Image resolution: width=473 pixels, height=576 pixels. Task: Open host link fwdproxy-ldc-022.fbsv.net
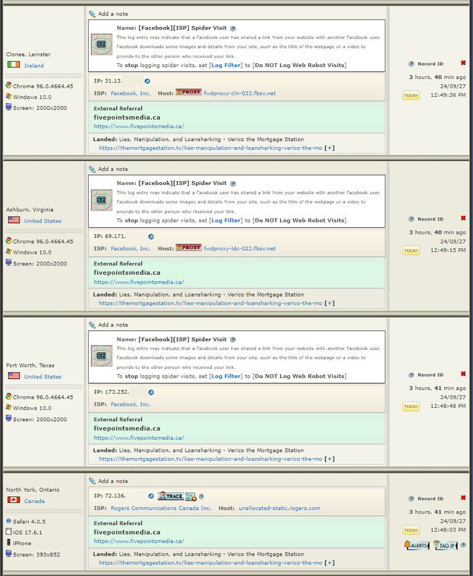tap(240, 249)
